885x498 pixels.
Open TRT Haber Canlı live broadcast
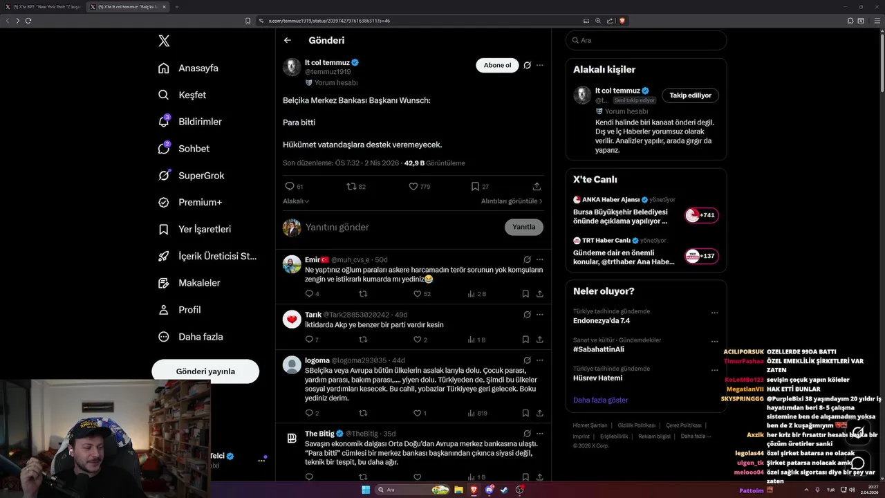click(646, 252)
